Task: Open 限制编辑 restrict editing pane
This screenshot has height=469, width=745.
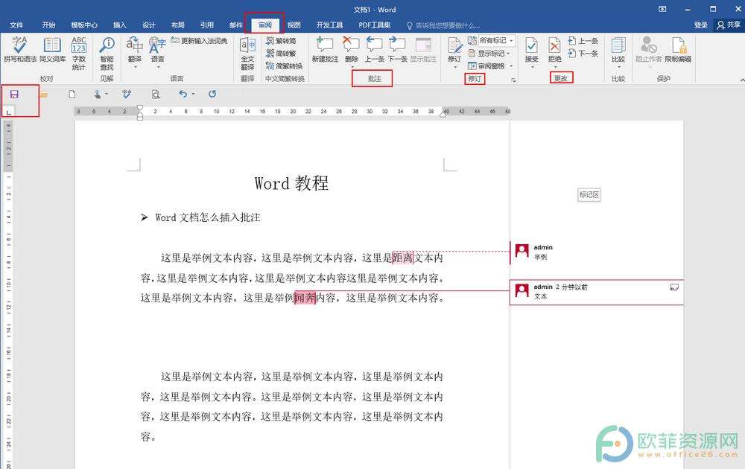Action: tap(678, 49)
